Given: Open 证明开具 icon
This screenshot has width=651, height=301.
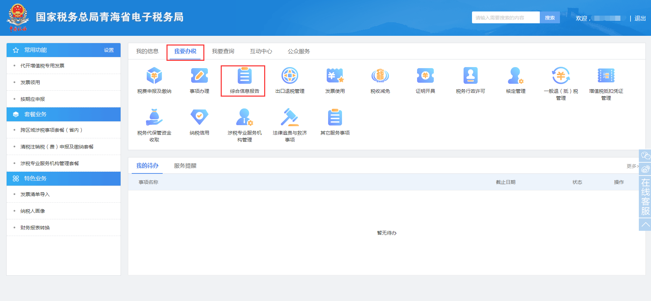Looking at the screenshot, I should (425, 75).
